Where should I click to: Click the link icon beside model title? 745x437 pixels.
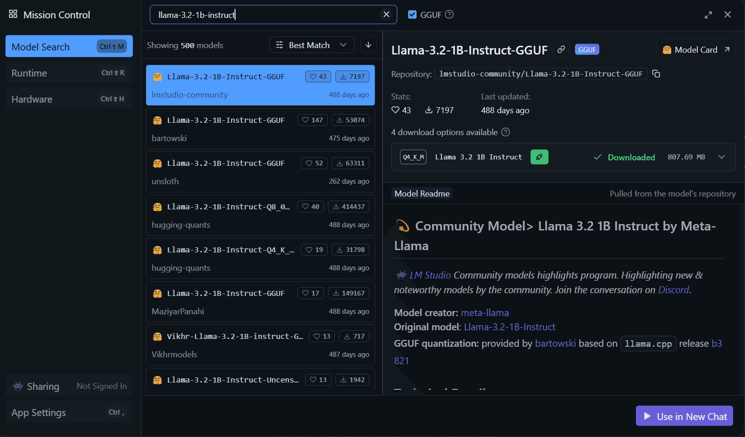[561, 49]
